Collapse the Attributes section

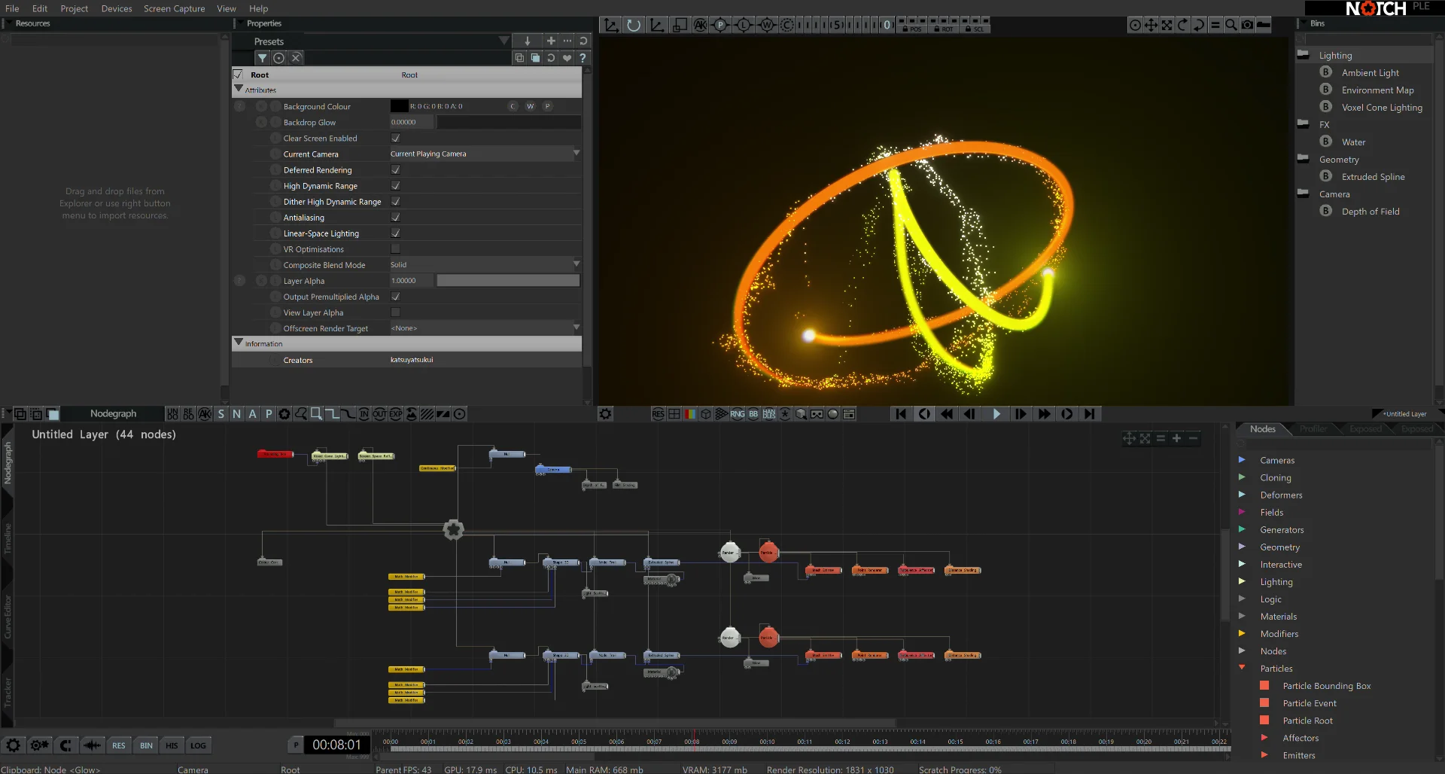(x=239, y=89)
